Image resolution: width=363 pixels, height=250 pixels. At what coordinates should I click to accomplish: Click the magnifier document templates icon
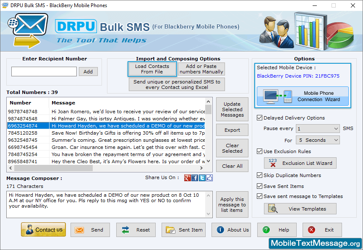tap(273, 208)
